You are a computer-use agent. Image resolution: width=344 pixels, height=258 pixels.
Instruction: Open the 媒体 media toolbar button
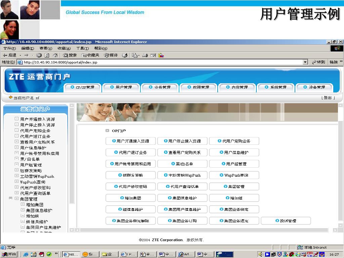[x=111, y=55]
